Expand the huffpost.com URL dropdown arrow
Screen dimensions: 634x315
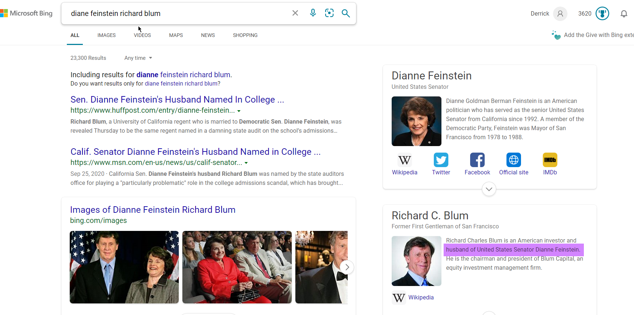point(239,111)
